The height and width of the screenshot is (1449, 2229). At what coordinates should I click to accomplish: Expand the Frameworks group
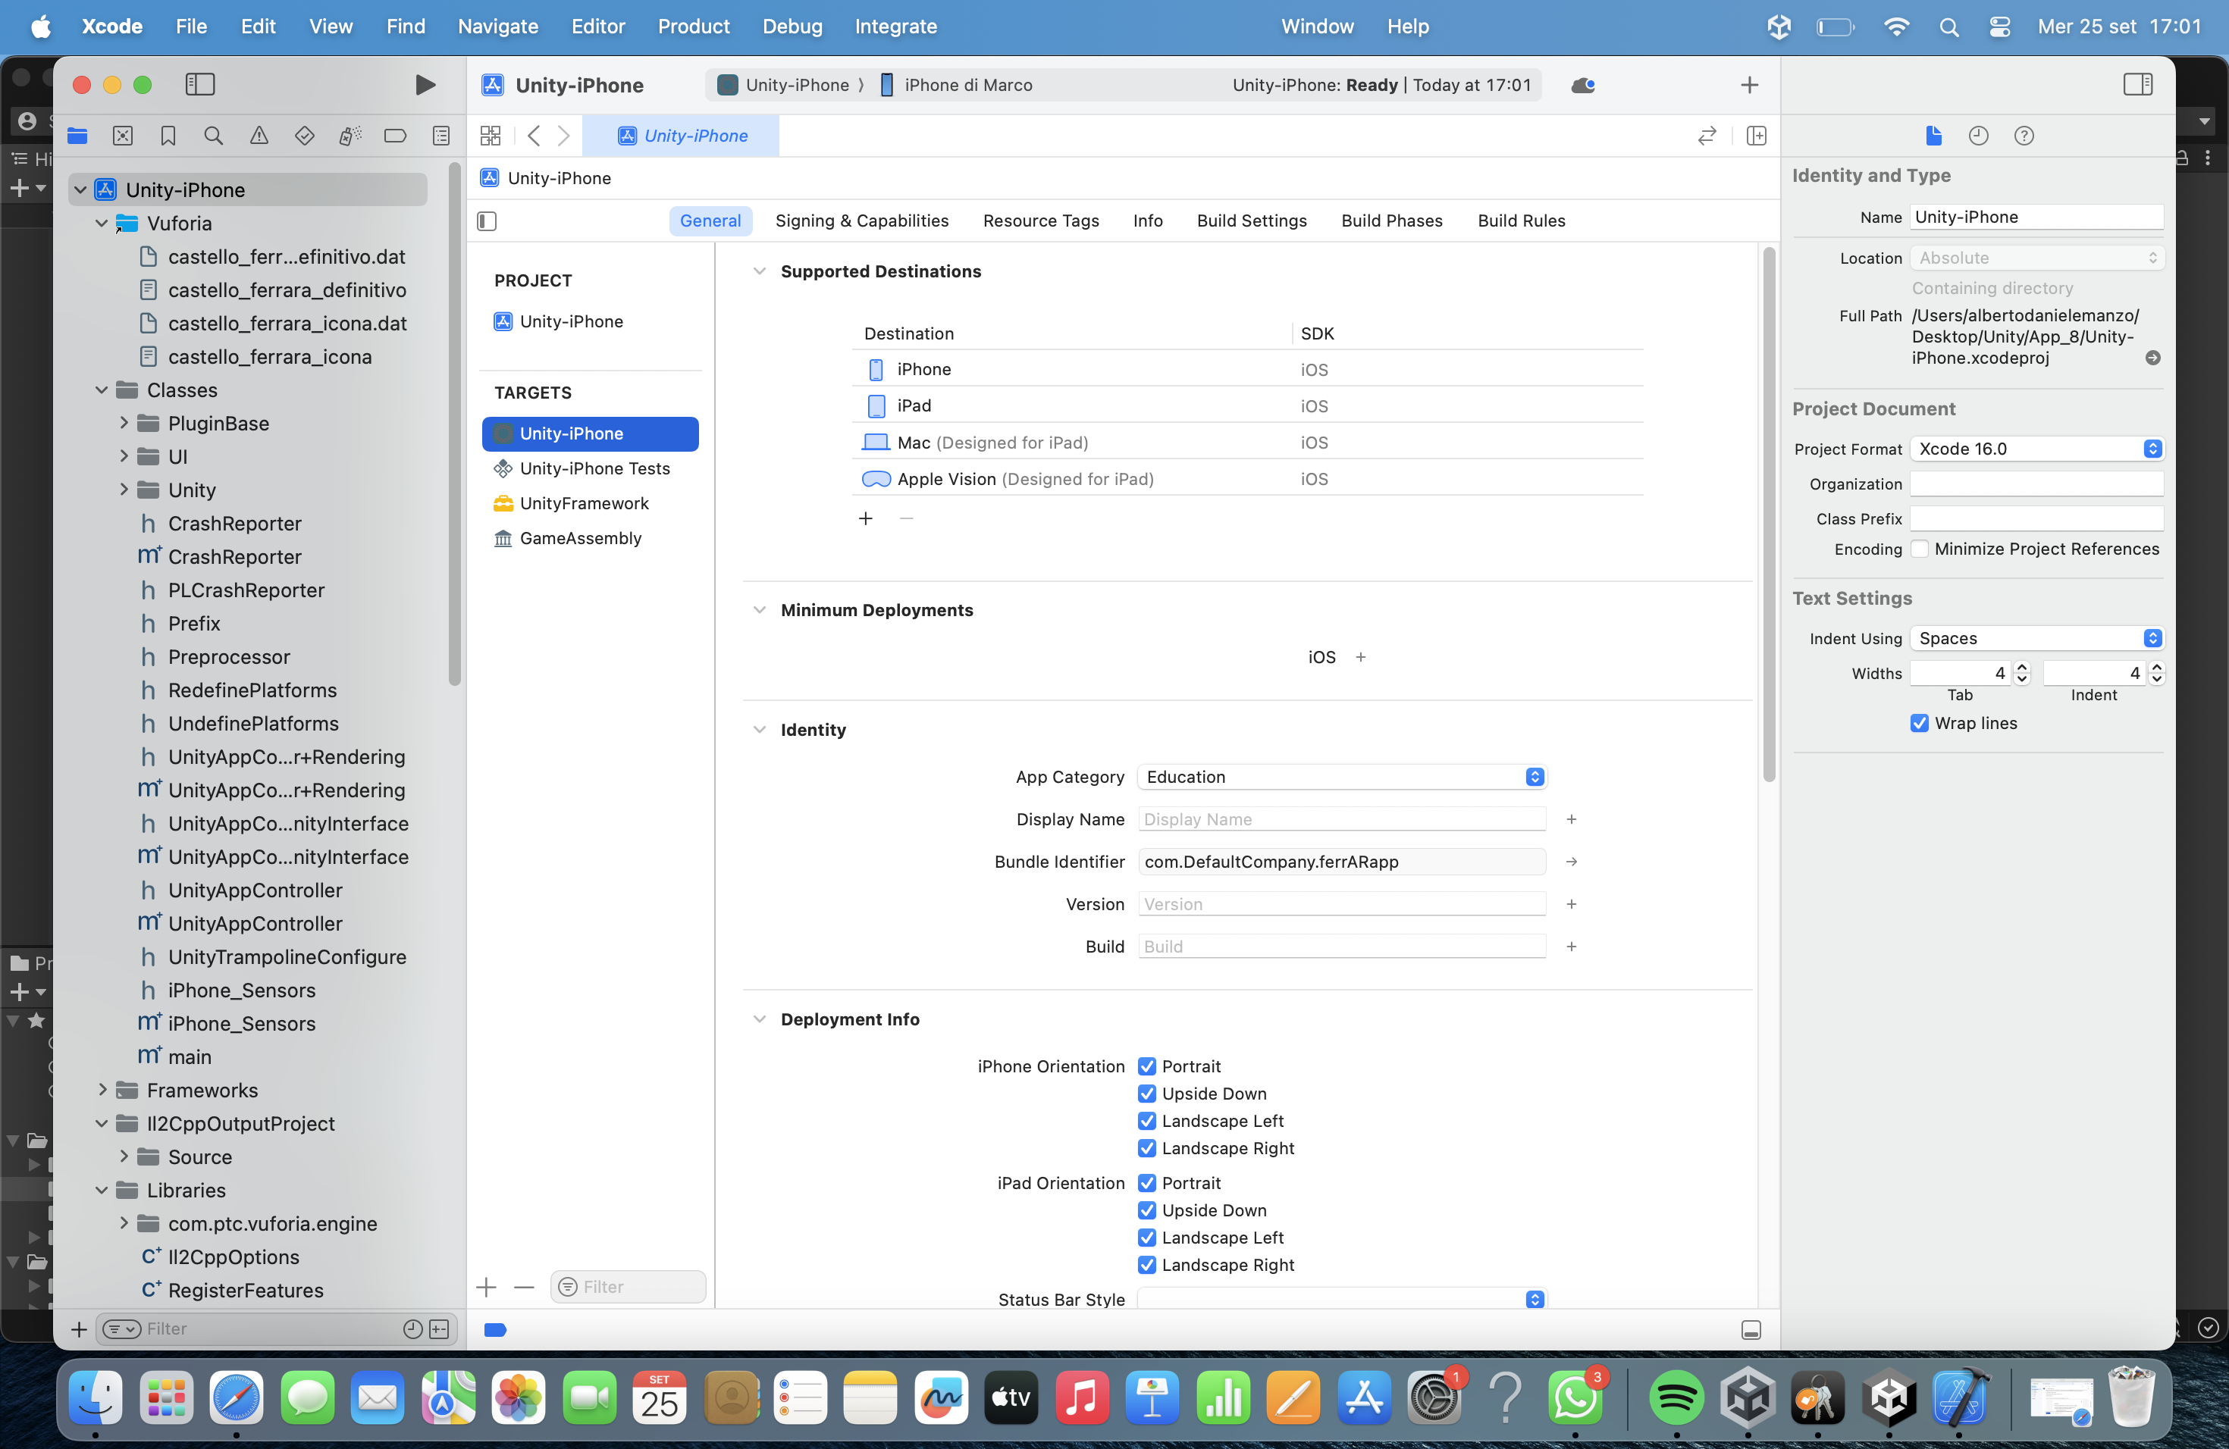point(102,1091)
